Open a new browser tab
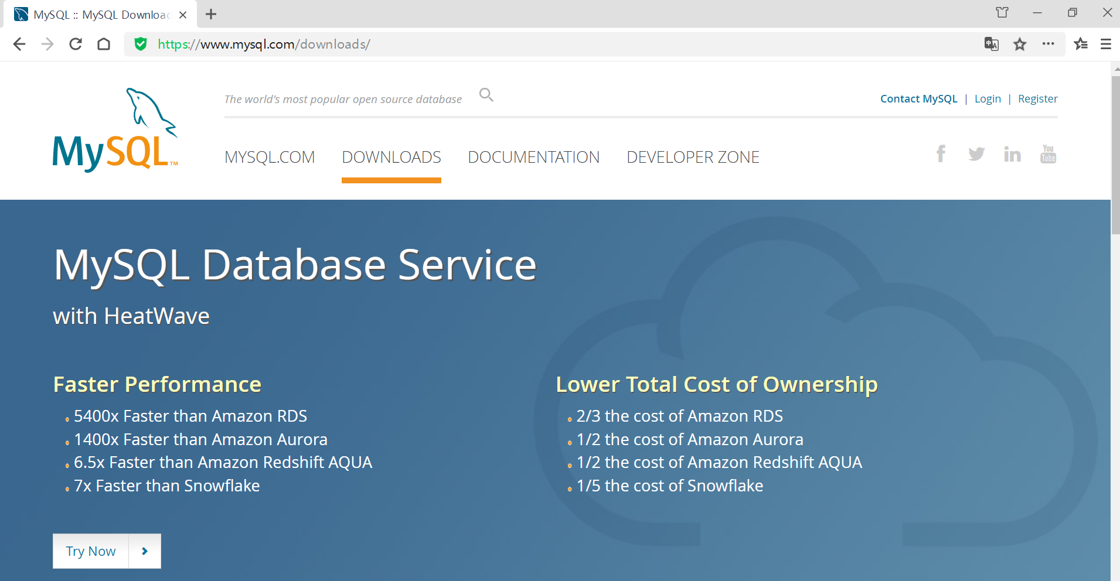1120x581 pixels. 211,14
